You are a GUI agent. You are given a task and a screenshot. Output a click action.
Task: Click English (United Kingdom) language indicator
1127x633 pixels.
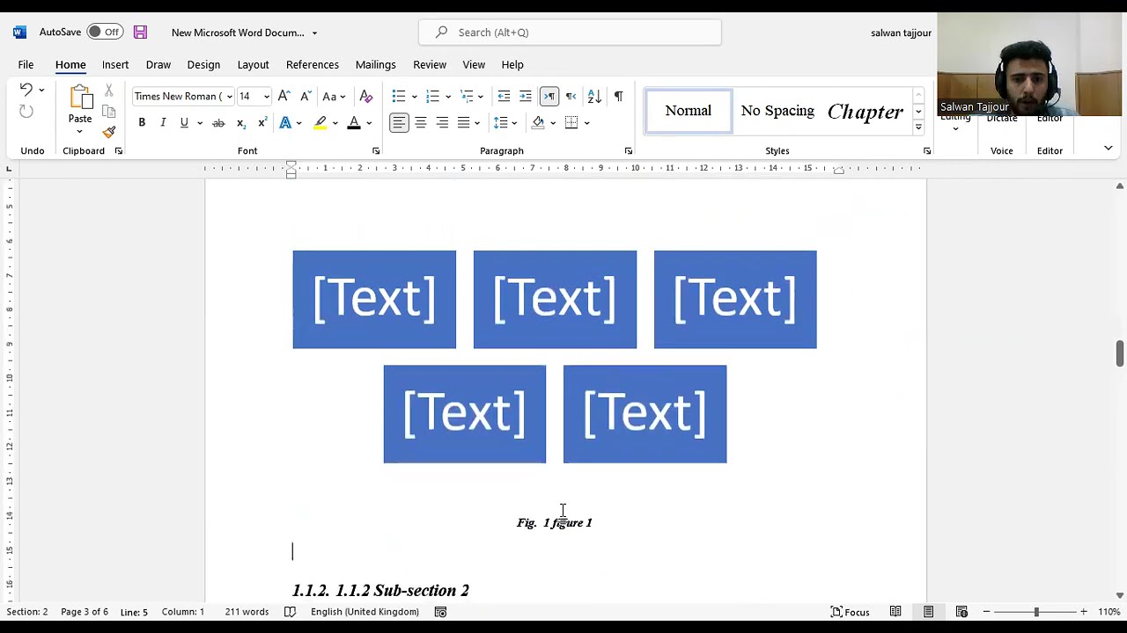click(365, 612)
